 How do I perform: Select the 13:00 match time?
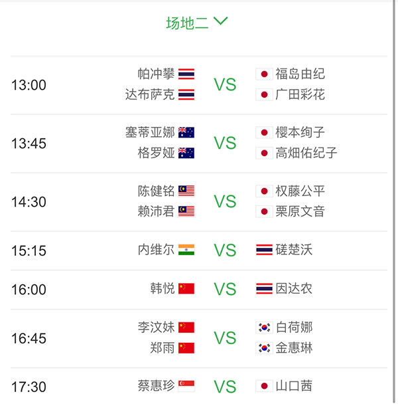29,84
